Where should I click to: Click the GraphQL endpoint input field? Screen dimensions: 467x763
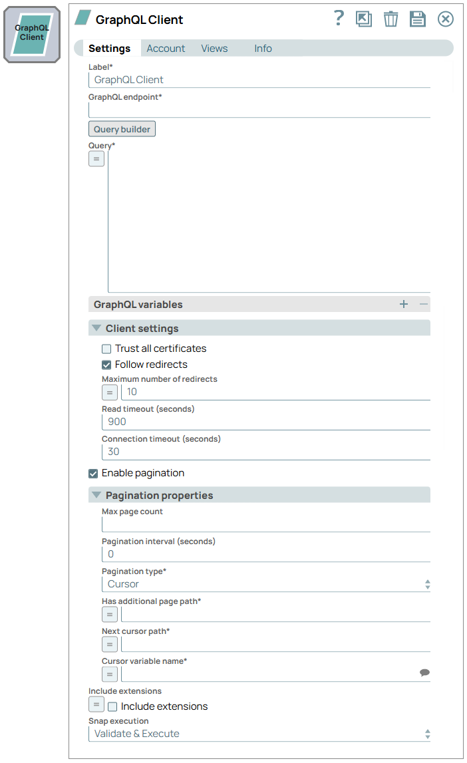[x=259, y=110]
